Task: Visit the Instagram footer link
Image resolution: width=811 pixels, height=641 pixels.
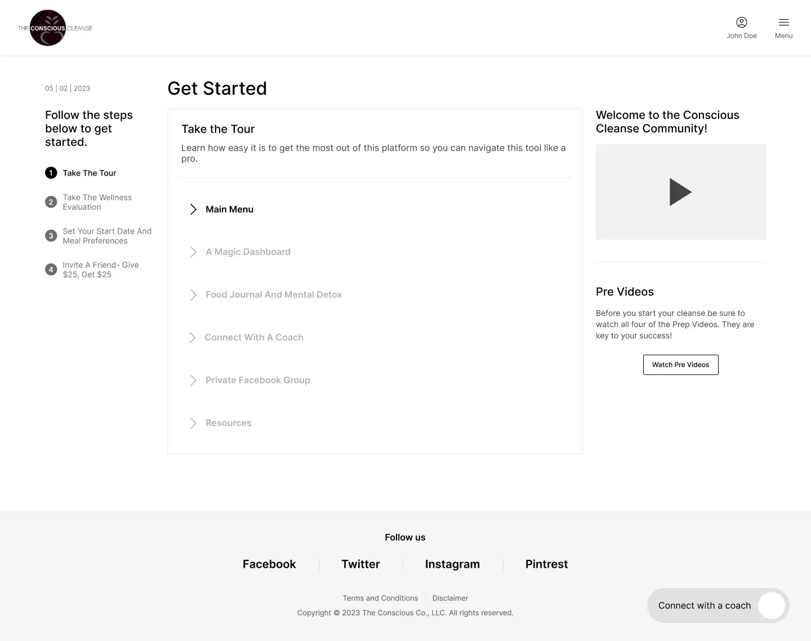Action: point(452,564)
